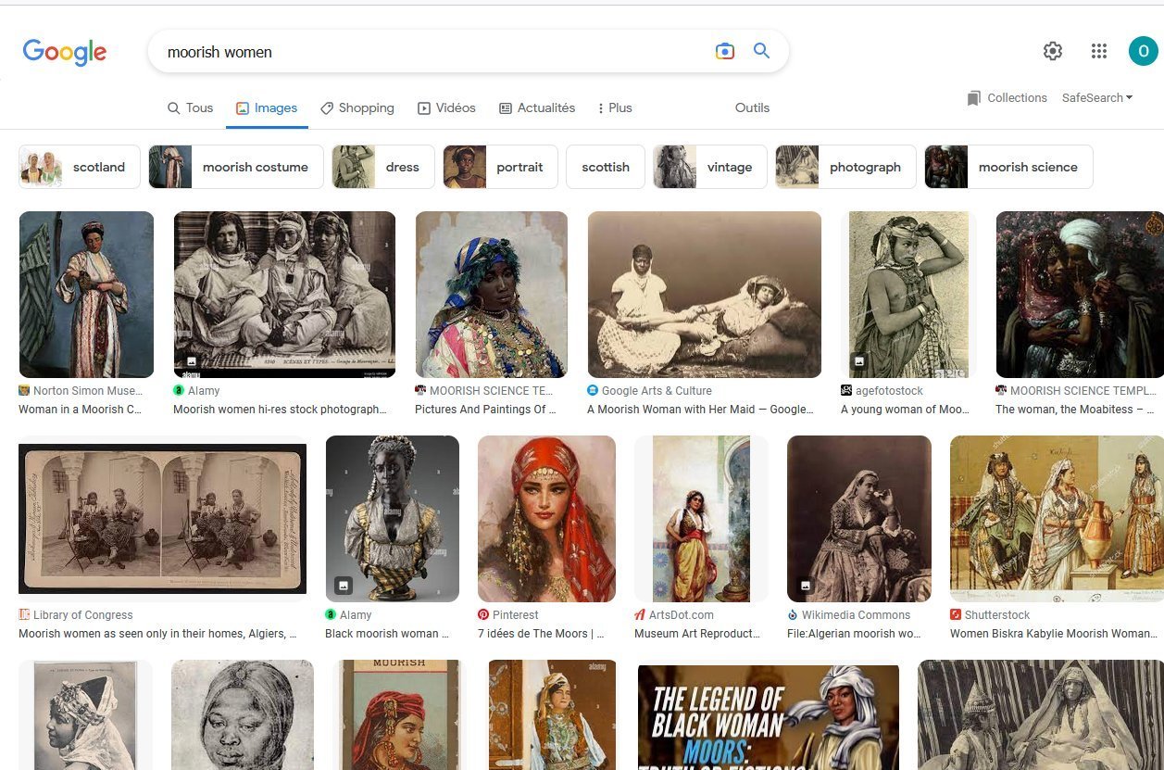The image size is (1164, 770).
Task: Open the agefotostock young woman photo
Action: coord(908,295)
